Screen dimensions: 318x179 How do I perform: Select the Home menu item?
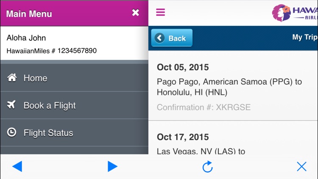click(x=74, y=78)
